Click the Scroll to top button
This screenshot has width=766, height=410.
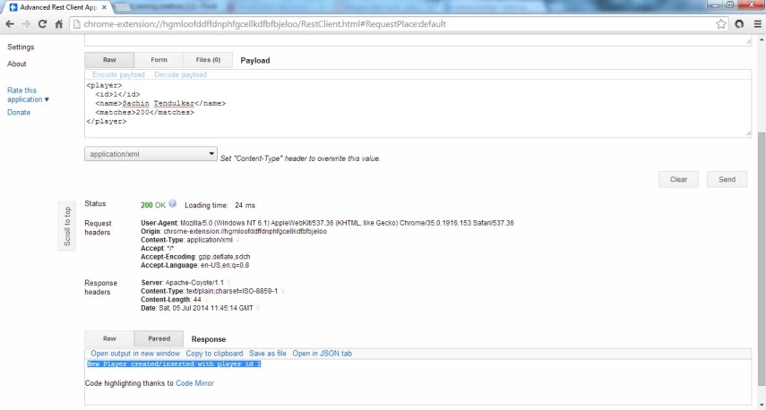pos(67,226)
